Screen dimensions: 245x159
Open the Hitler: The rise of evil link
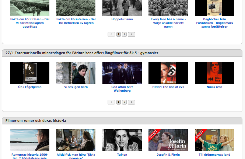(x=168, y=87)
